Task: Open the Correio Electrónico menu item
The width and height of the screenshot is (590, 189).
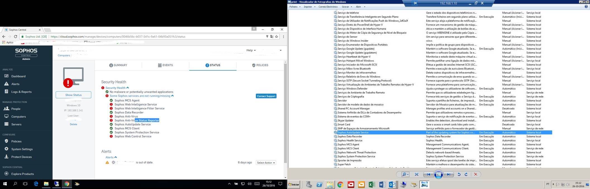Action: 328,7
